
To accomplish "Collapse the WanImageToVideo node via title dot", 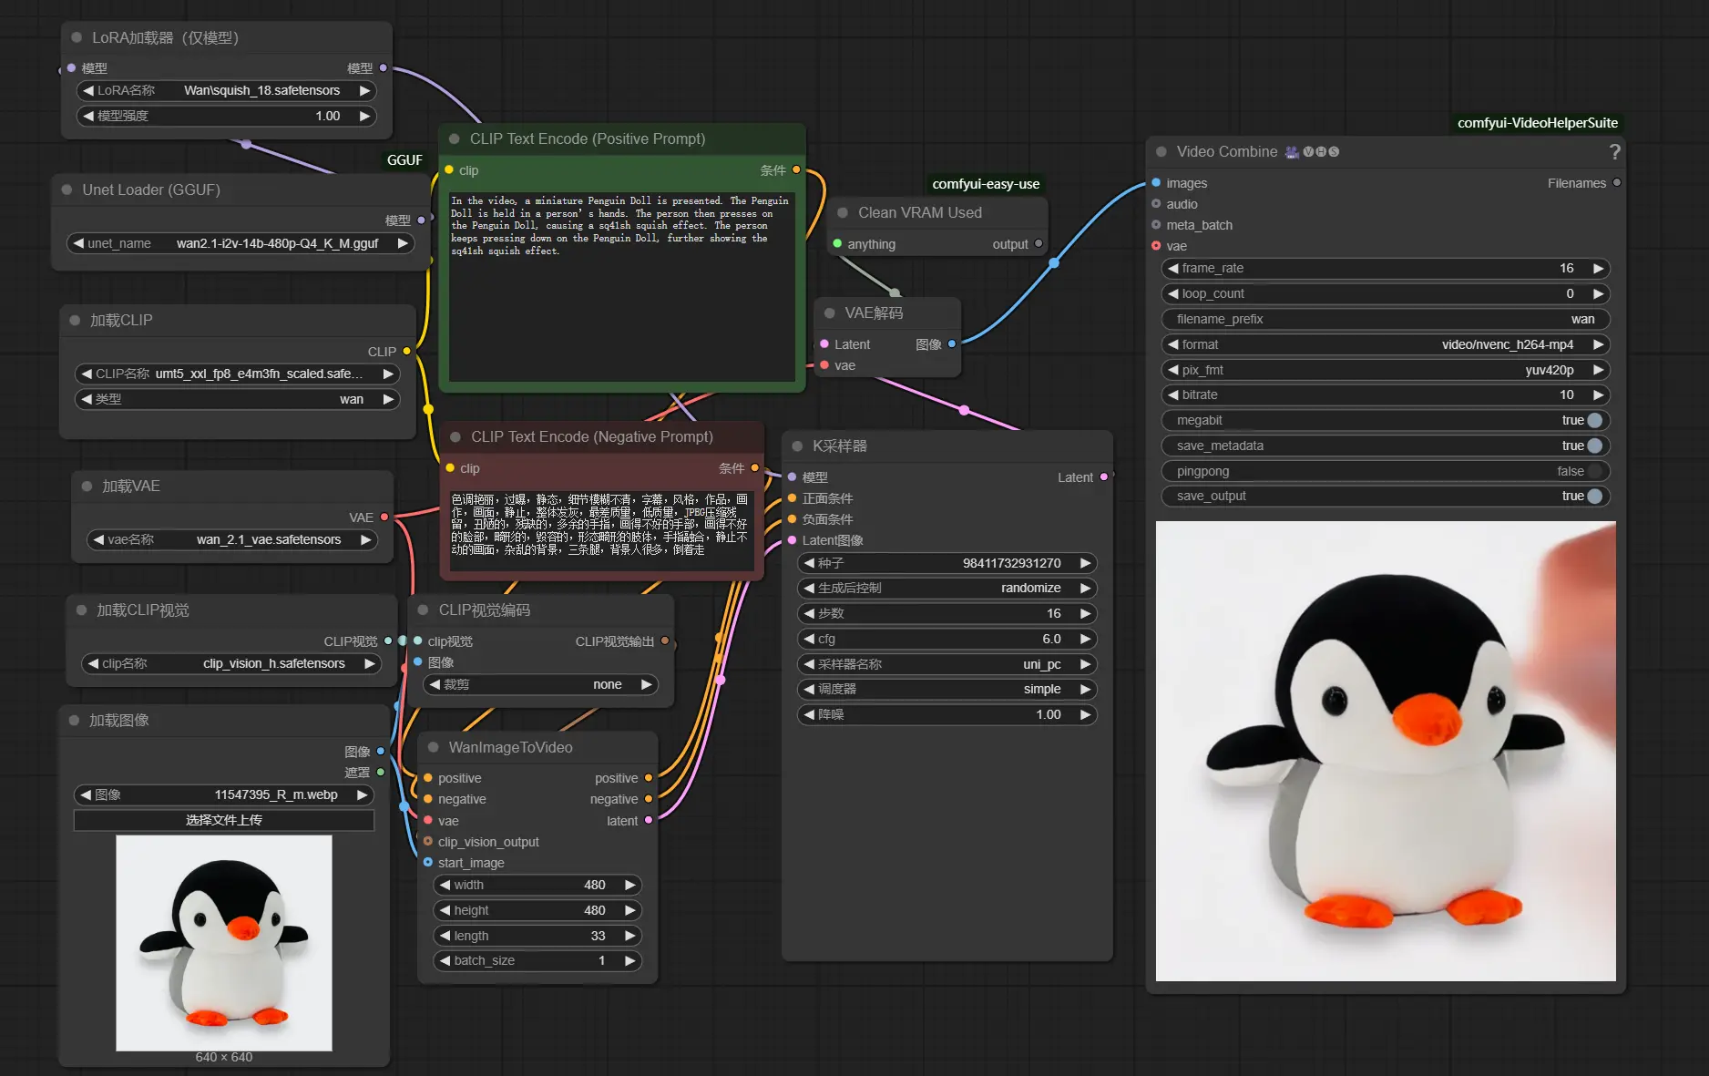I will pos(434,747).
